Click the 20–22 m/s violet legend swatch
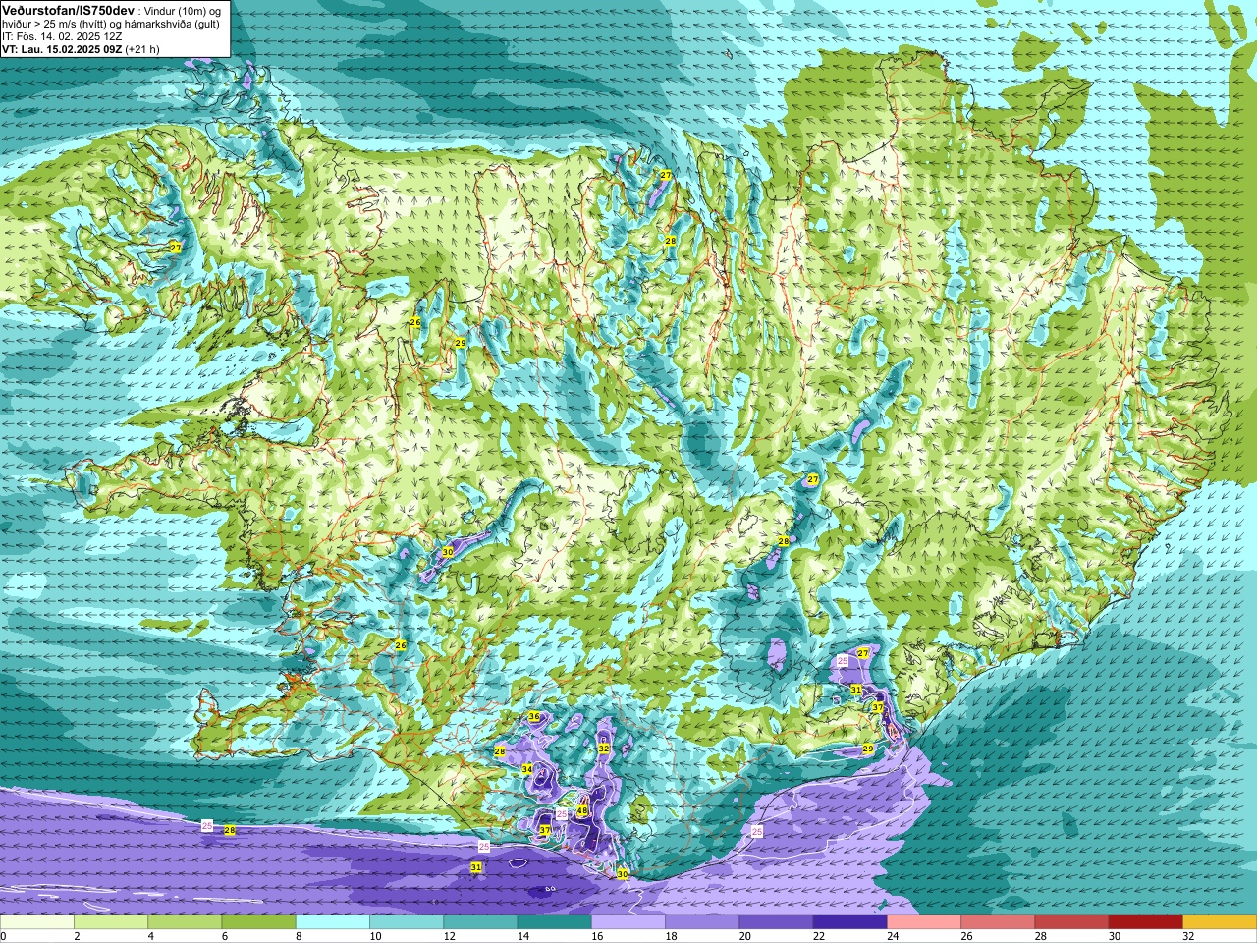 [776, 922]
